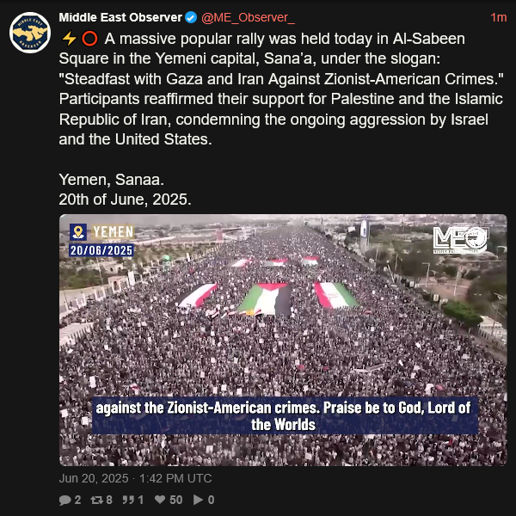Click the quote marks icon

click(x=128, y=500)
